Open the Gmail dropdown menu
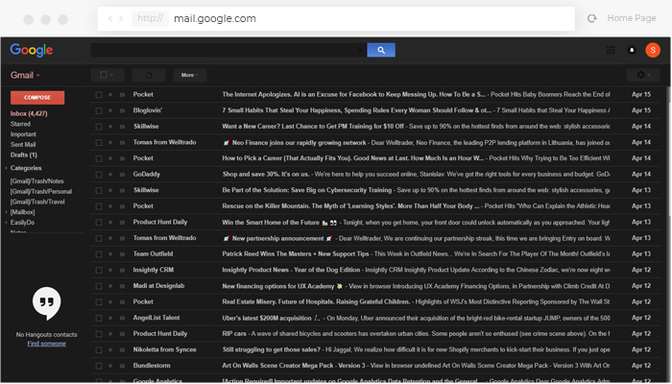 point(25,76)
